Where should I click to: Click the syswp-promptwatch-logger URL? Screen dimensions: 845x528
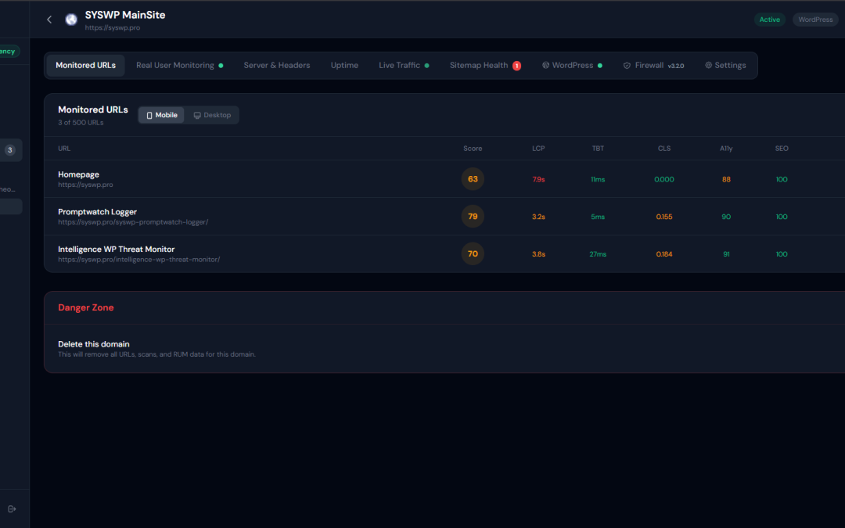point(133,222)
